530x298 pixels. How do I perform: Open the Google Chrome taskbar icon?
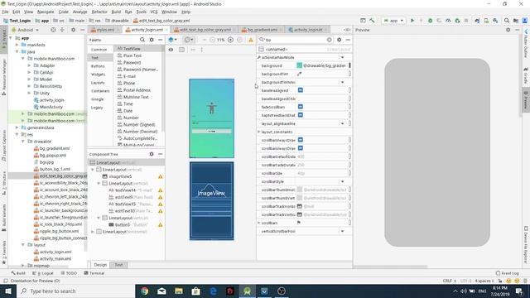click(145, 291)
